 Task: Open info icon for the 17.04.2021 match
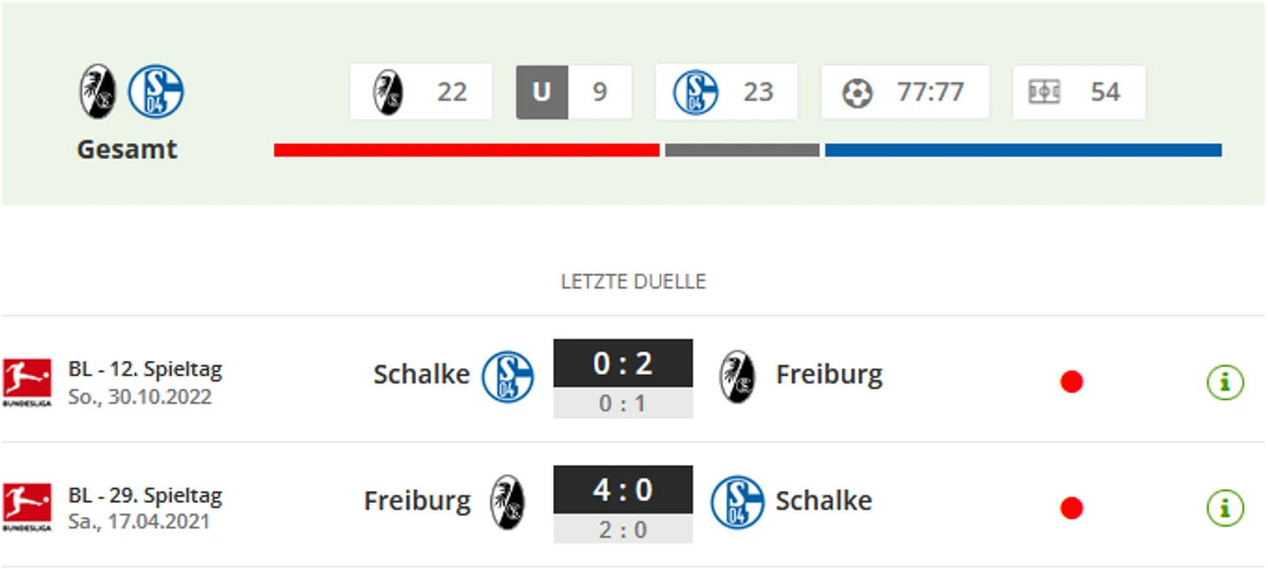click(x=1225, y=507)
